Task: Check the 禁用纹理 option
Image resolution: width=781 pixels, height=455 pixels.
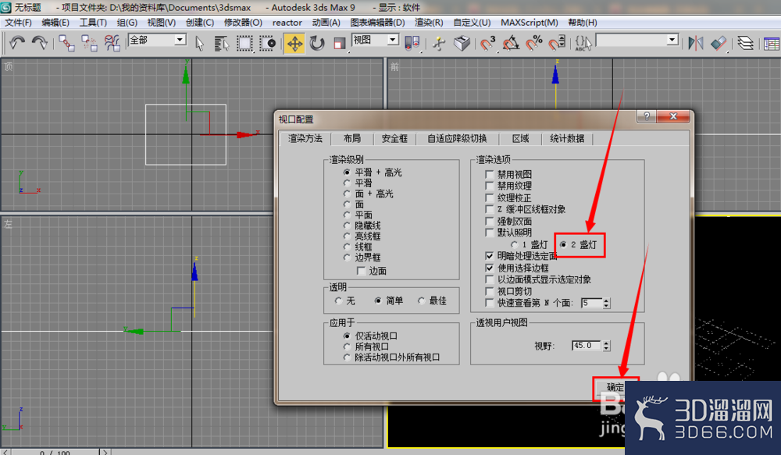Action: pyautogui.click(x=489, y=186)
